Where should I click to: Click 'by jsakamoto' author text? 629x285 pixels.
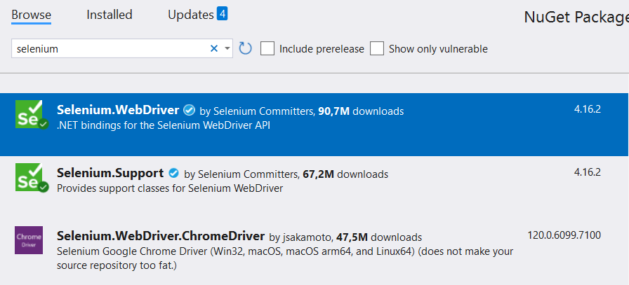[x=302, y=237]
